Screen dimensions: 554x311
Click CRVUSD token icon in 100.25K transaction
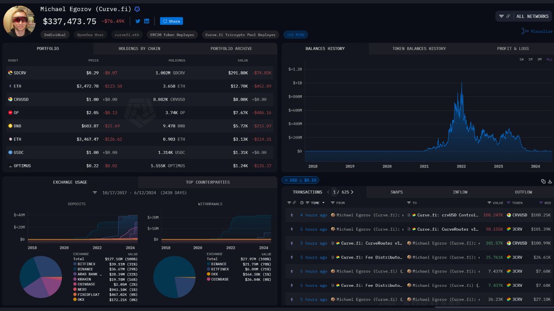pos(509,215)
